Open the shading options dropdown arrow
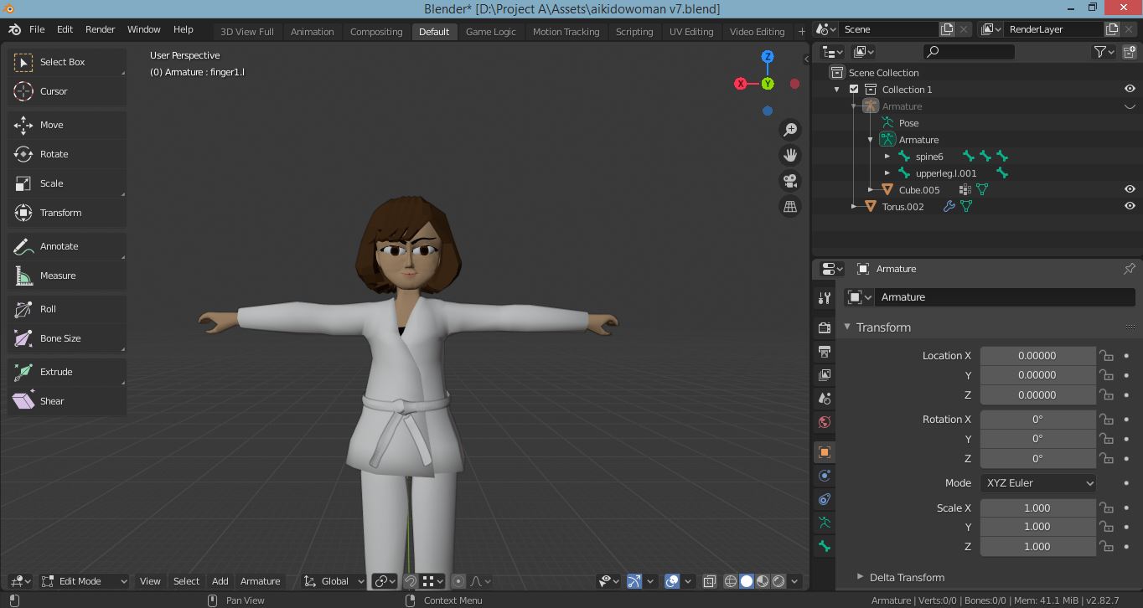This screenshot has width=1143, height=608. pos(794,581)
